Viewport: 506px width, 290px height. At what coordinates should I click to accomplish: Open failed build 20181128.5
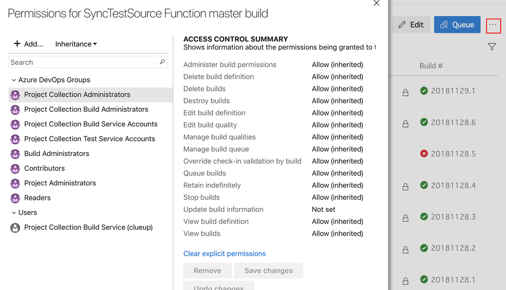point(453,154)
